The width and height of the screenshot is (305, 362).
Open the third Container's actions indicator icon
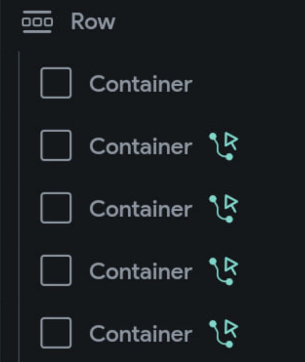click(x=224, y=209)
